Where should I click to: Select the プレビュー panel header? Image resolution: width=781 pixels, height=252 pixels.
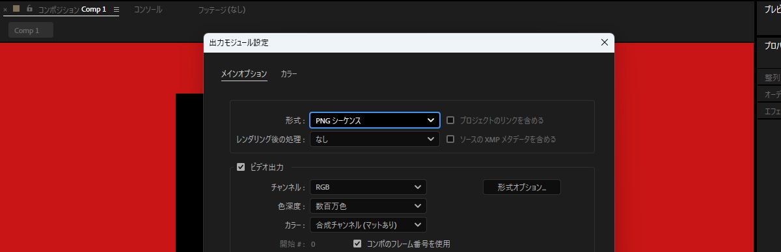click(x=772, y=9)
